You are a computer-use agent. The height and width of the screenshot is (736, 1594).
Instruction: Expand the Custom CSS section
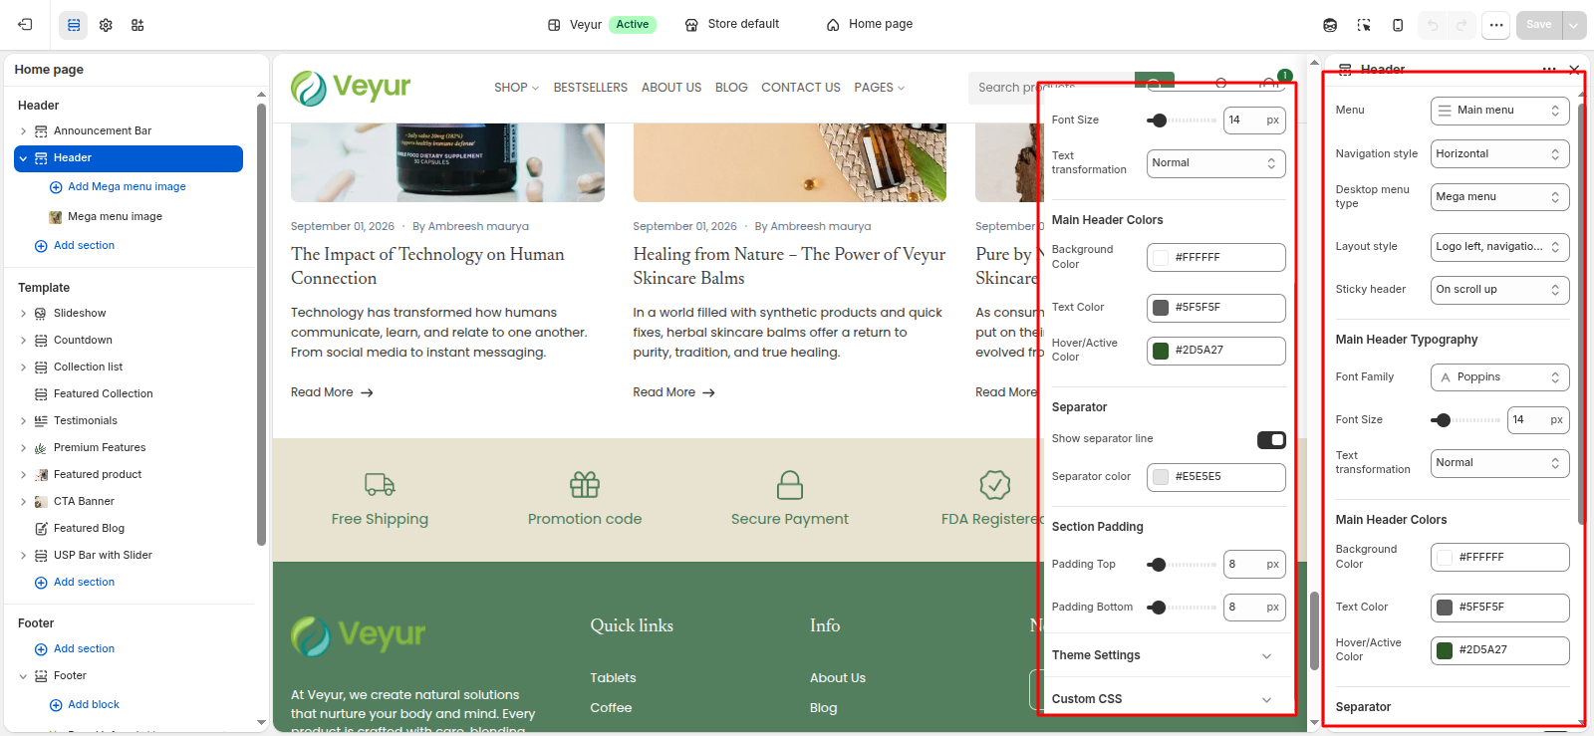(x=1163, y=699)
